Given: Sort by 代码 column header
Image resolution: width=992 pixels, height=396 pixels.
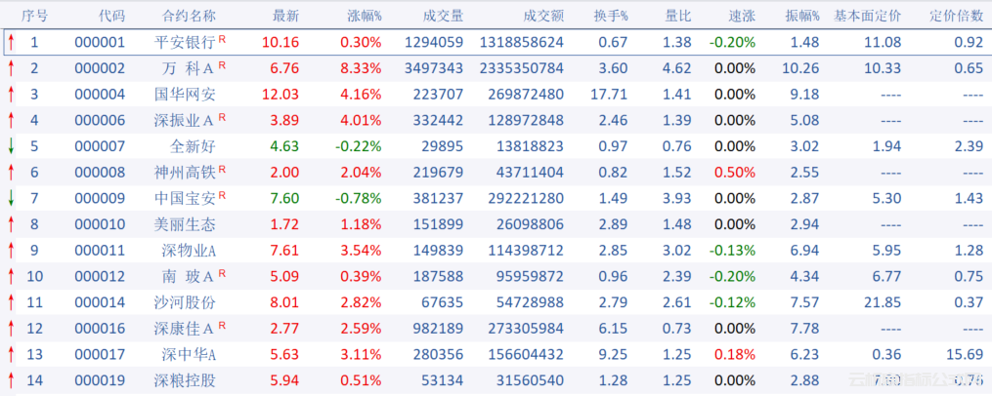Looking at the screenshot, I should tap(112, 16).
